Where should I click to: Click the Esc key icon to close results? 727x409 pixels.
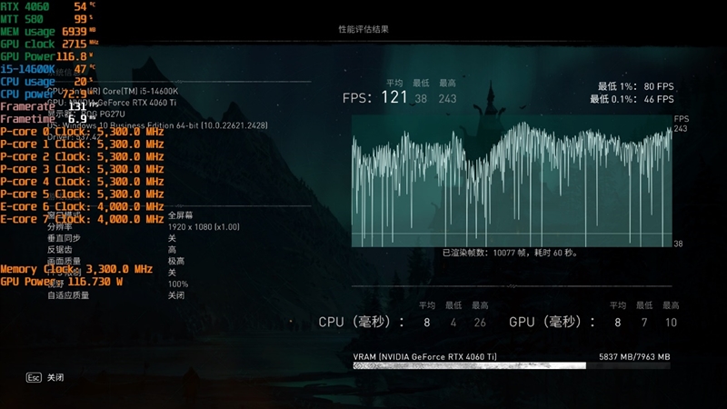pos(34,377)
